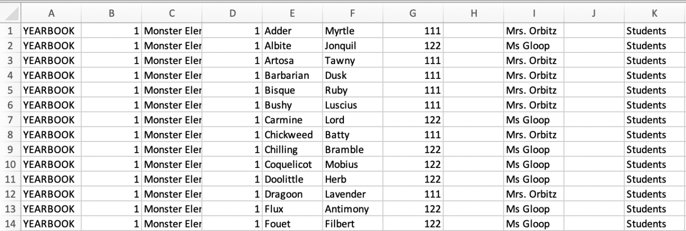Click the Ms Gloop cell in row 2
686x231 pixels.
point(534,46)
